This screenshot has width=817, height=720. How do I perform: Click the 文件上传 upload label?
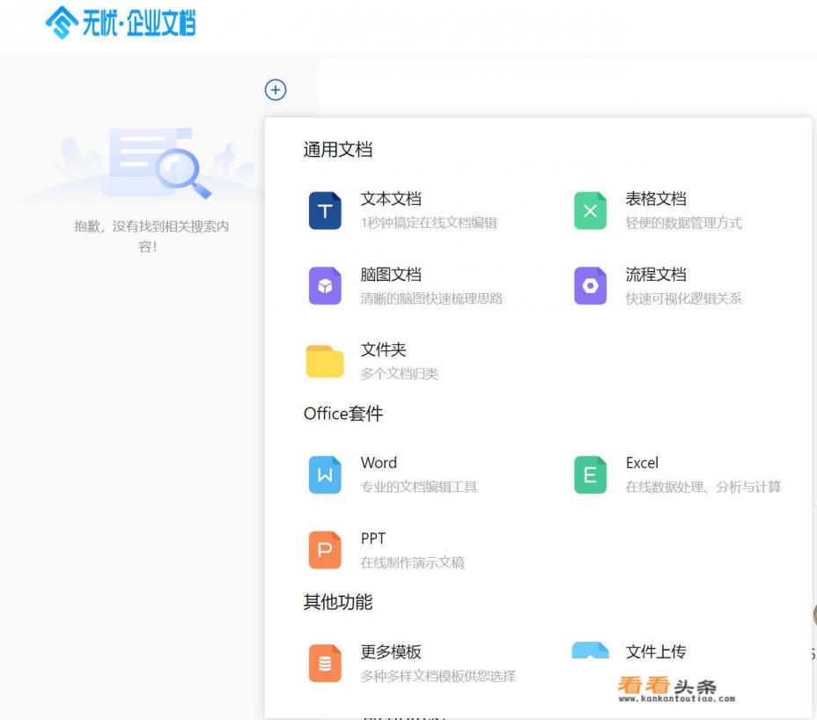click(x=656, y=652)
